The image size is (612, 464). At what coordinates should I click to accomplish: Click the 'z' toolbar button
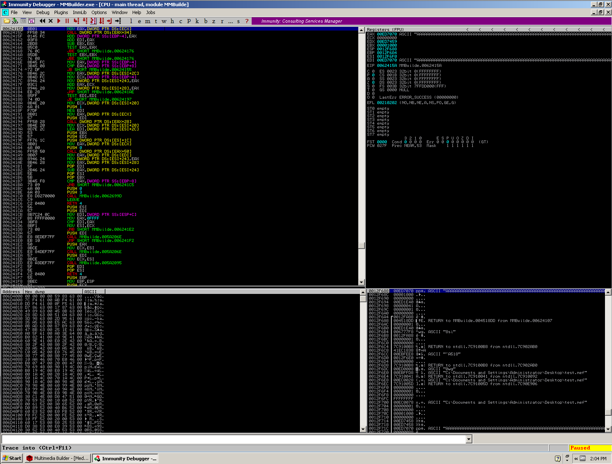214,21
